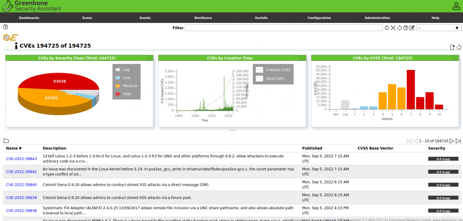Sort by the Severity column header
Screen dimensions: 463x221
[x=436, y=148]
